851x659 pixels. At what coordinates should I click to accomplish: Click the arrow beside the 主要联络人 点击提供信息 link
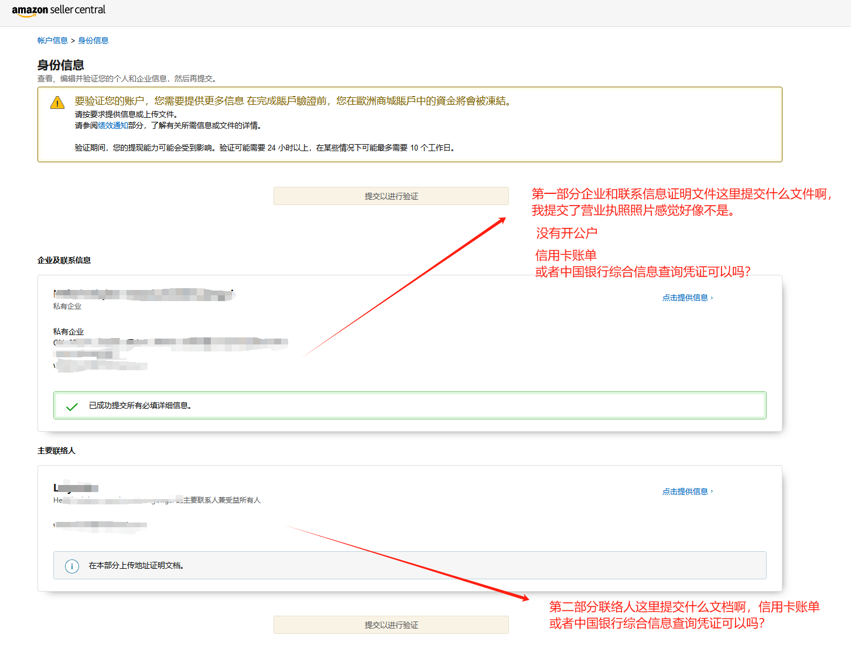pos(712,492)
